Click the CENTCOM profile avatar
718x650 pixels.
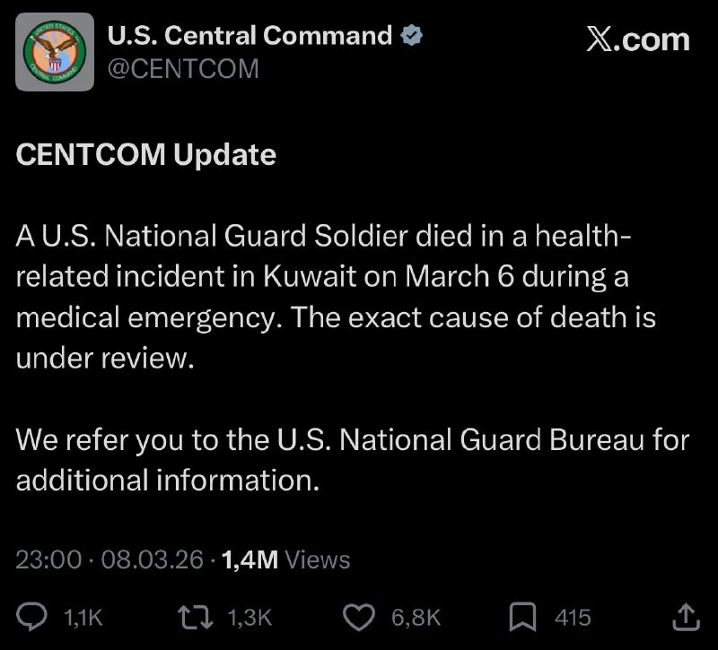click(x=55, y=52)
